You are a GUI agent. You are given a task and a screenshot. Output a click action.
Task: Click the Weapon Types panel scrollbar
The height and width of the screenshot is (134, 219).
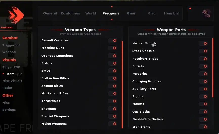122,85
